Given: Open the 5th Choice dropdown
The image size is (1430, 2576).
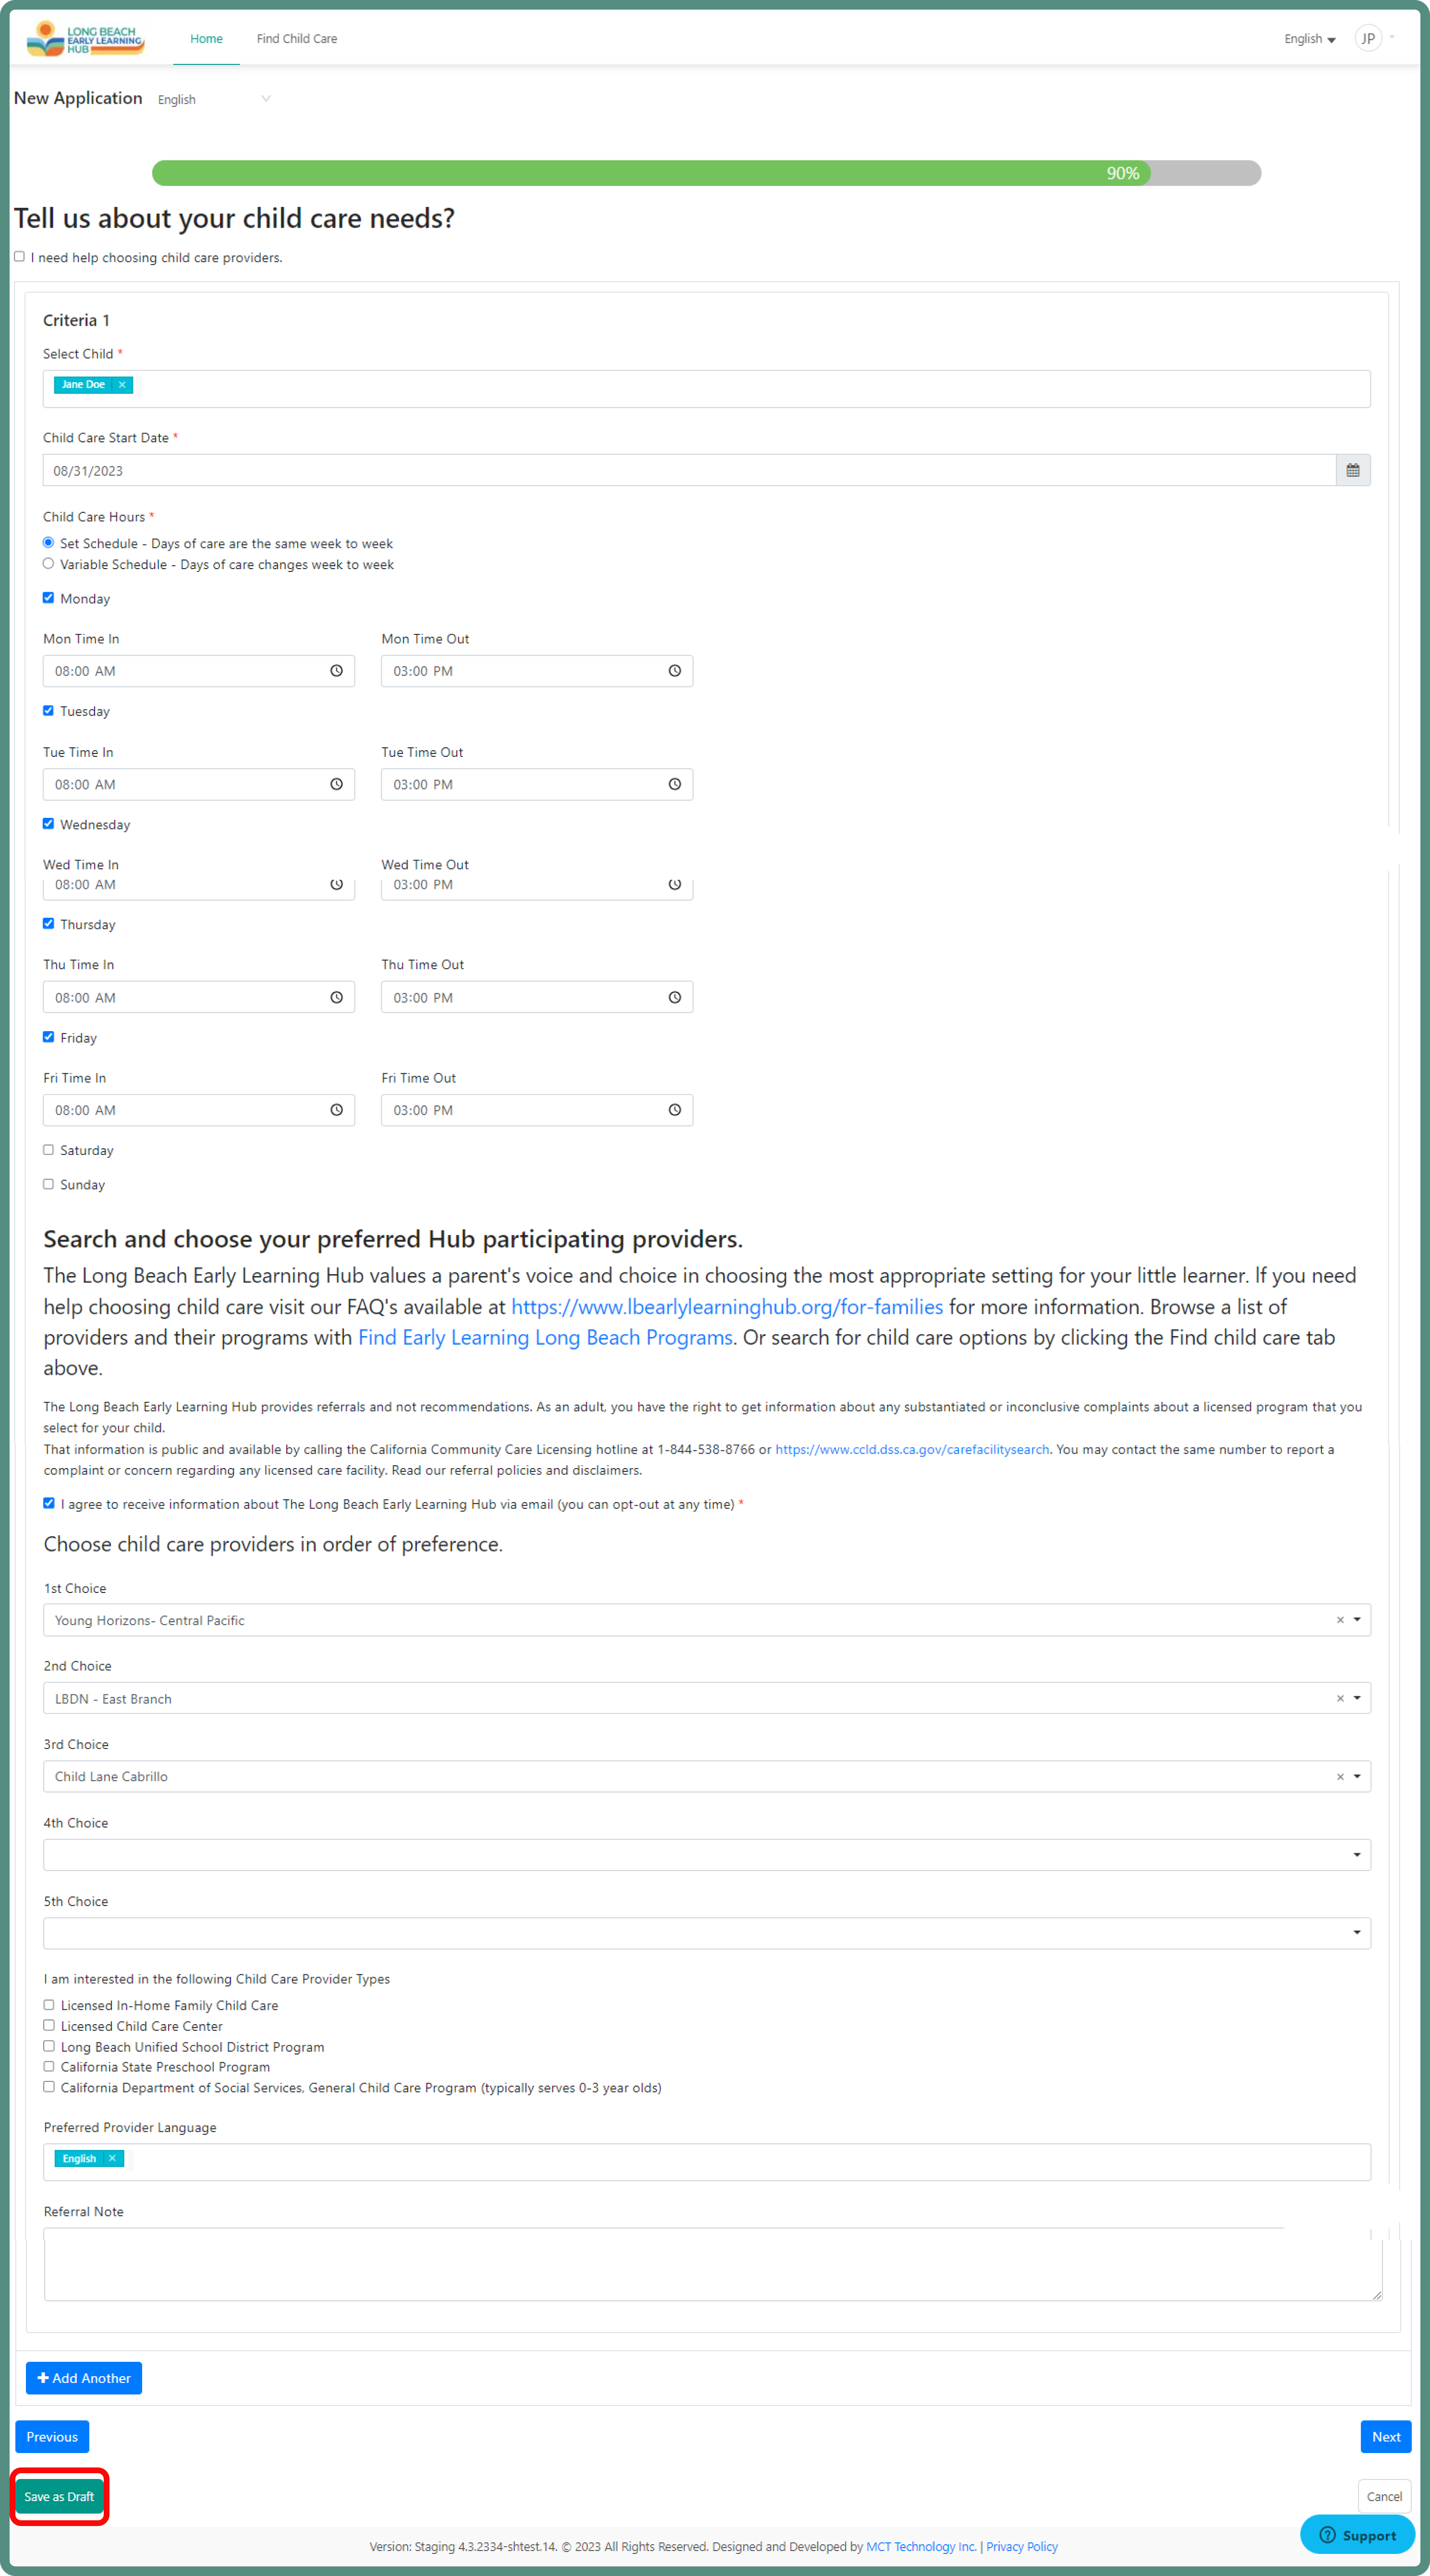Looking at the screenshot, I should click(706, 1933).
